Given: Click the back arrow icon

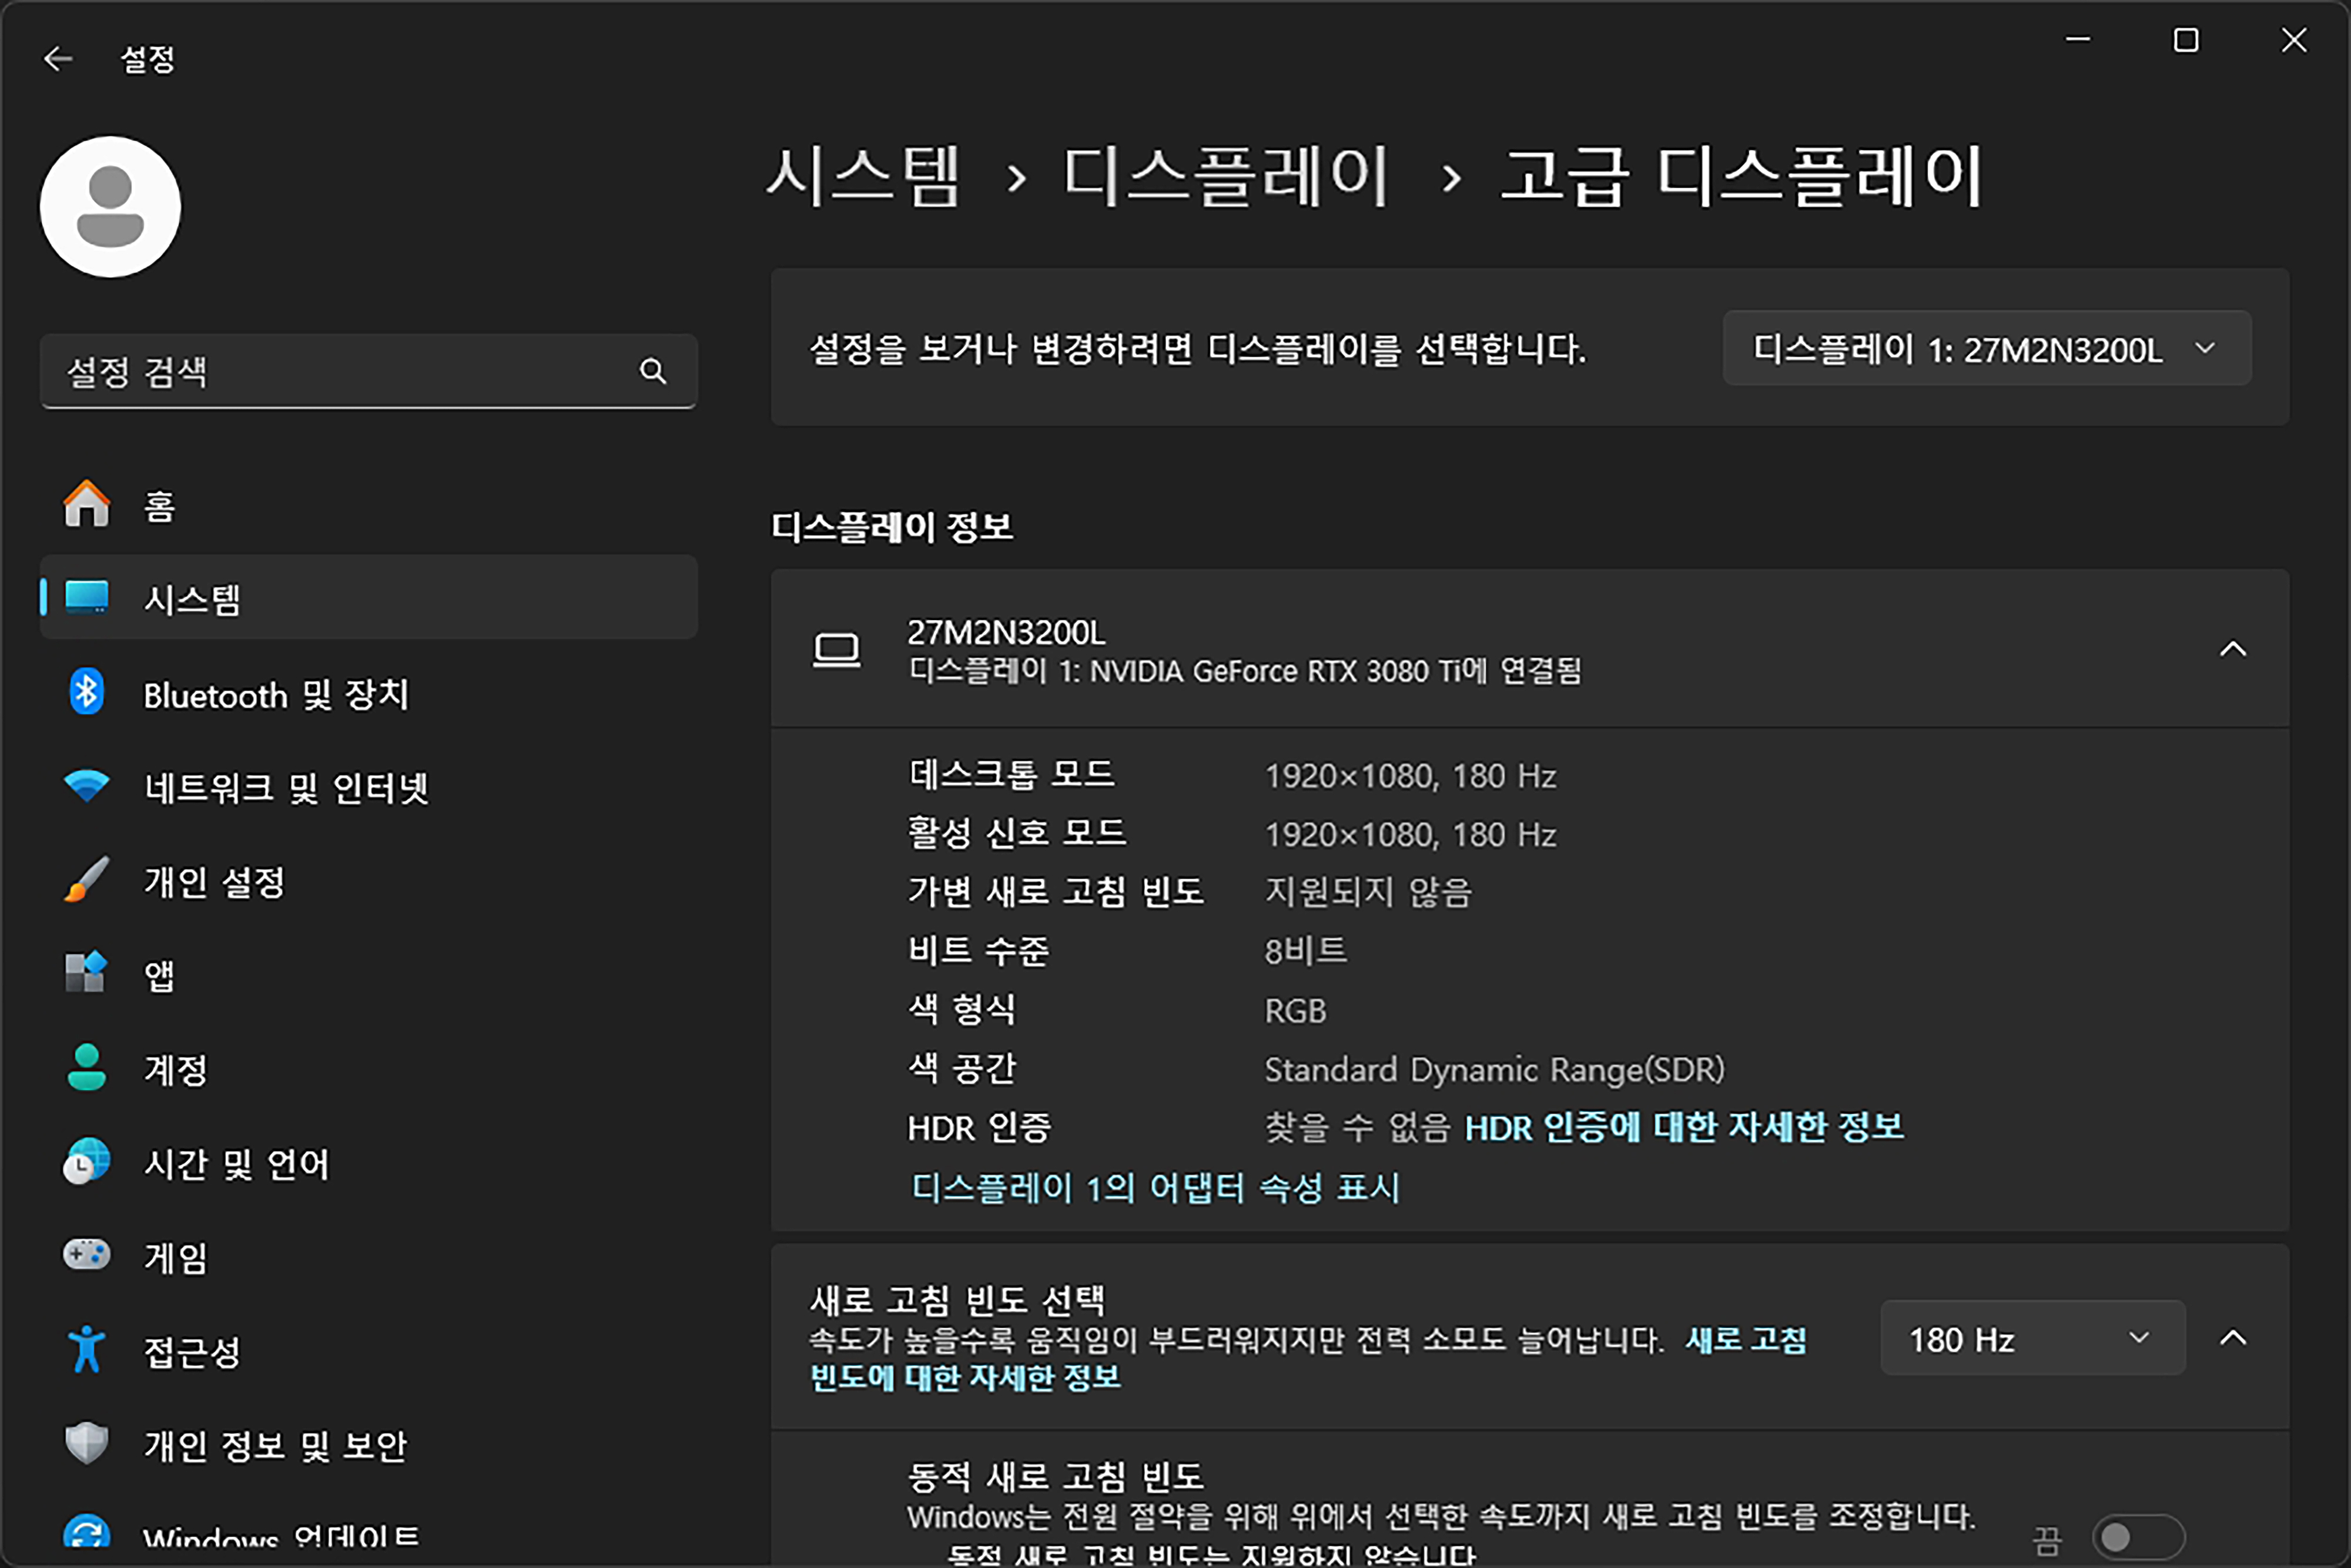Looking at the screenshot, I should 58,59.
